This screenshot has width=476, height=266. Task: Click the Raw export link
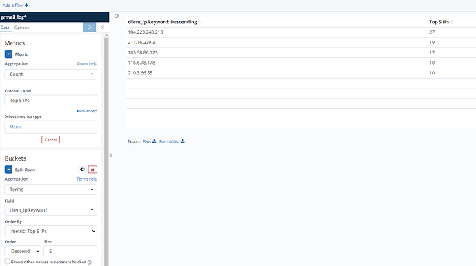click(x=147, y=141)
